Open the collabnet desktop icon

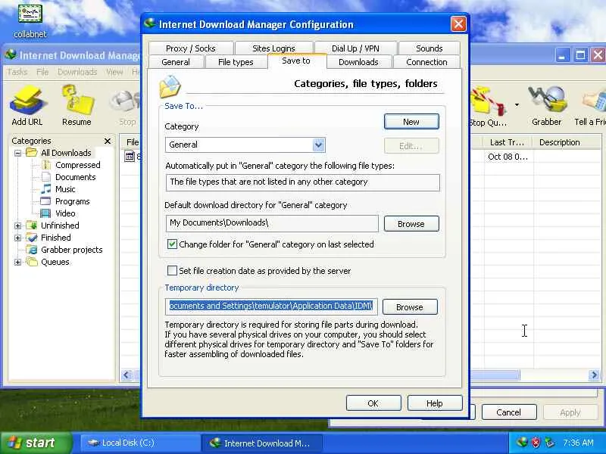(x=30, y=20)
